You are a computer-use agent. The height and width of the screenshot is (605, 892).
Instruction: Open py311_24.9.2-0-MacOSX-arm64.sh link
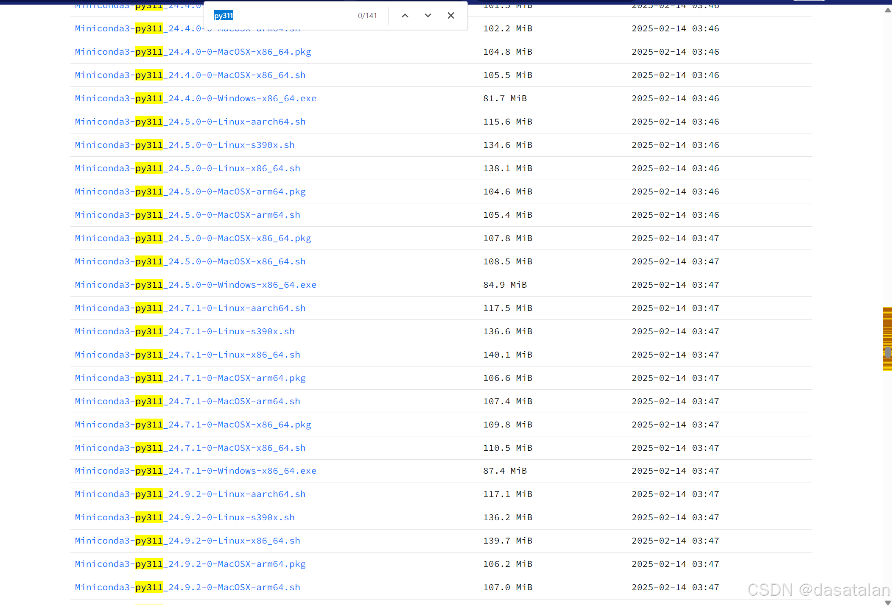pos(187,587)
